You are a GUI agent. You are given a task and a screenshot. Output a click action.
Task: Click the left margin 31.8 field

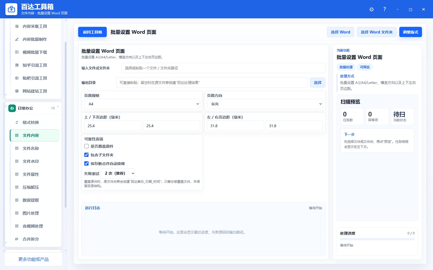[x=235, y=126]
